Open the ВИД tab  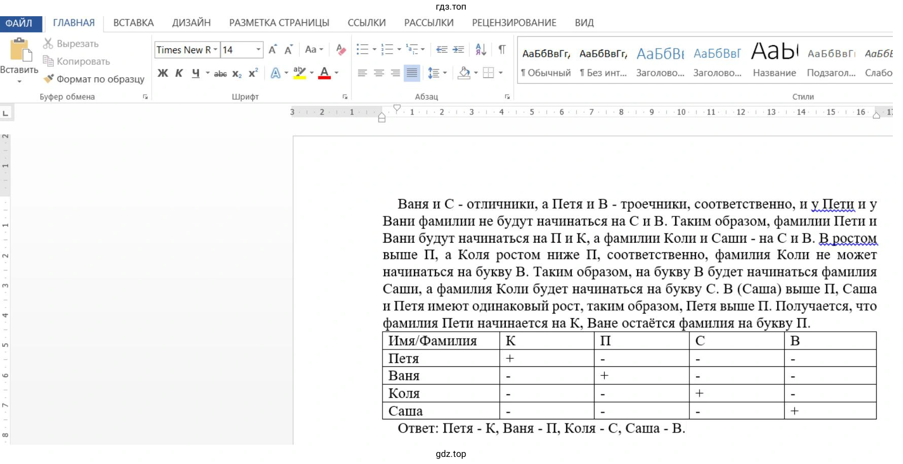584,23
